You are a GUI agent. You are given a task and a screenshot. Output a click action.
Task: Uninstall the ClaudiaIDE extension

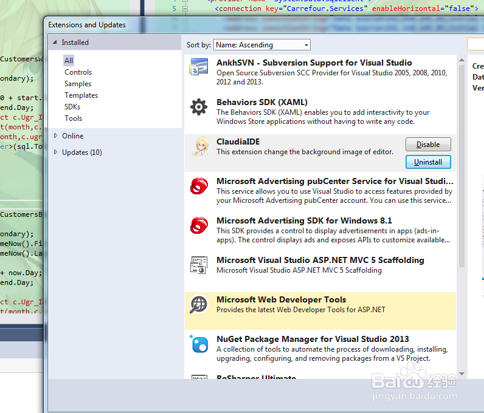[x=428, y=162]
